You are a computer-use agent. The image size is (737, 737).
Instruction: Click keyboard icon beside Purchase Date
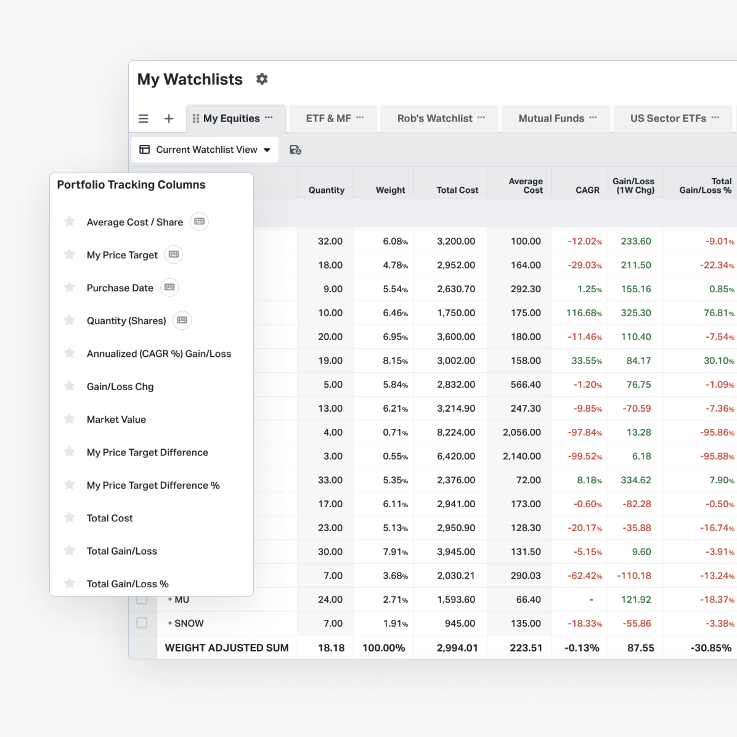169,288
